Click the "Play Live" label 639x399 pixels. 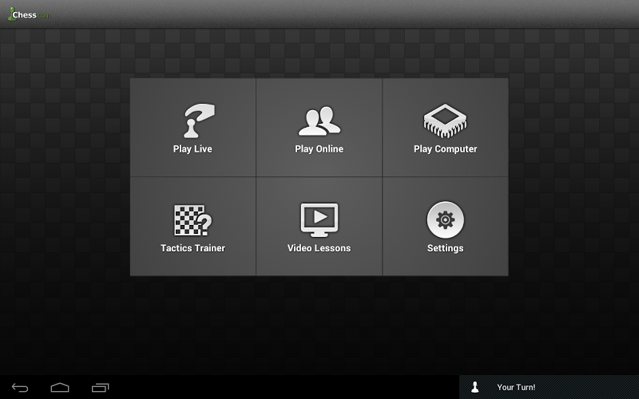tap(192, 149)
